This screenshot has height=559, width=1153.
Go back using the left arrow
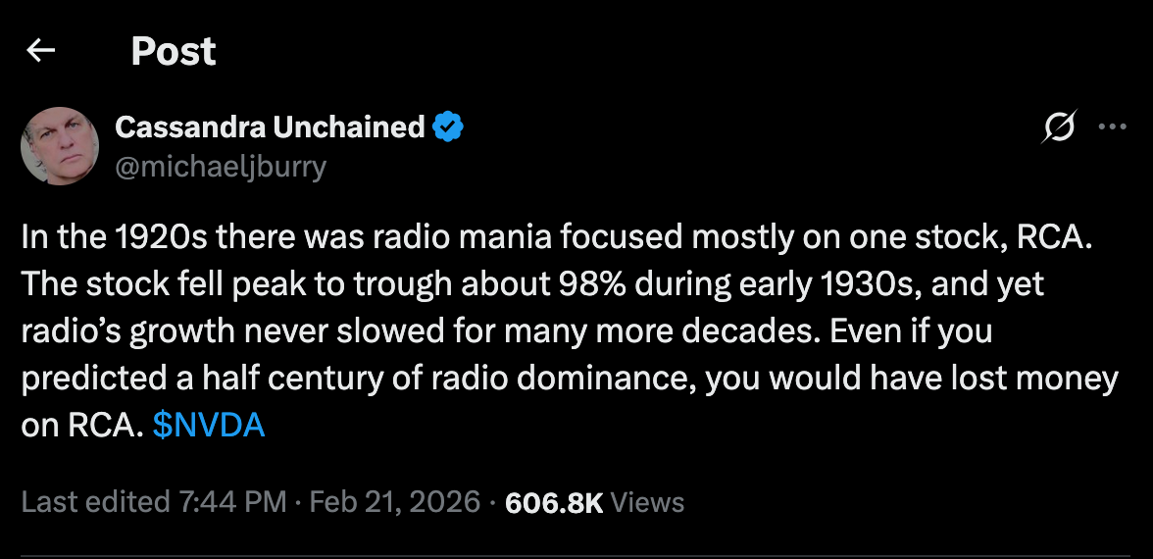click(x=40, y=51)
